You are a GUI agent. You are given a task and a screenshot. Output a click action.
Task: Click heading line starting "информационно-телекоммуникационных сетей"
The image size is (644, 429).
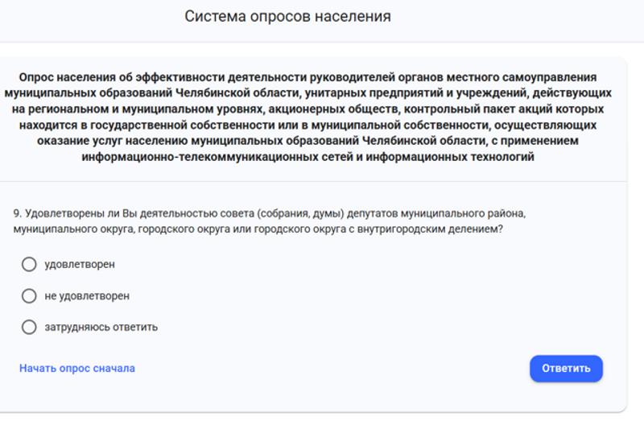[x=308, y=157]
